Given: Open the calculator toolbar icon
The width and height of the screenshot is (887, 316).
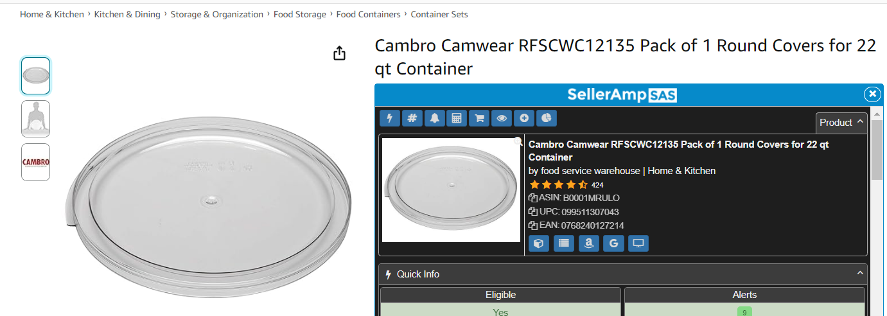Looking at the screenshot, I should (x=457, y=118).
